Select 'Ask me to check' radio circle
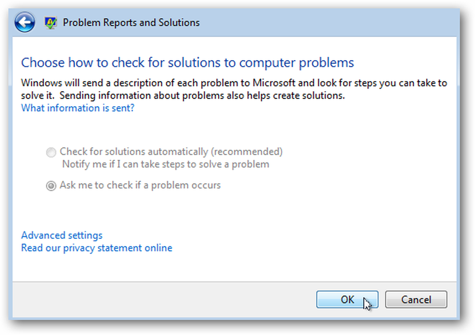 point(51,186)
